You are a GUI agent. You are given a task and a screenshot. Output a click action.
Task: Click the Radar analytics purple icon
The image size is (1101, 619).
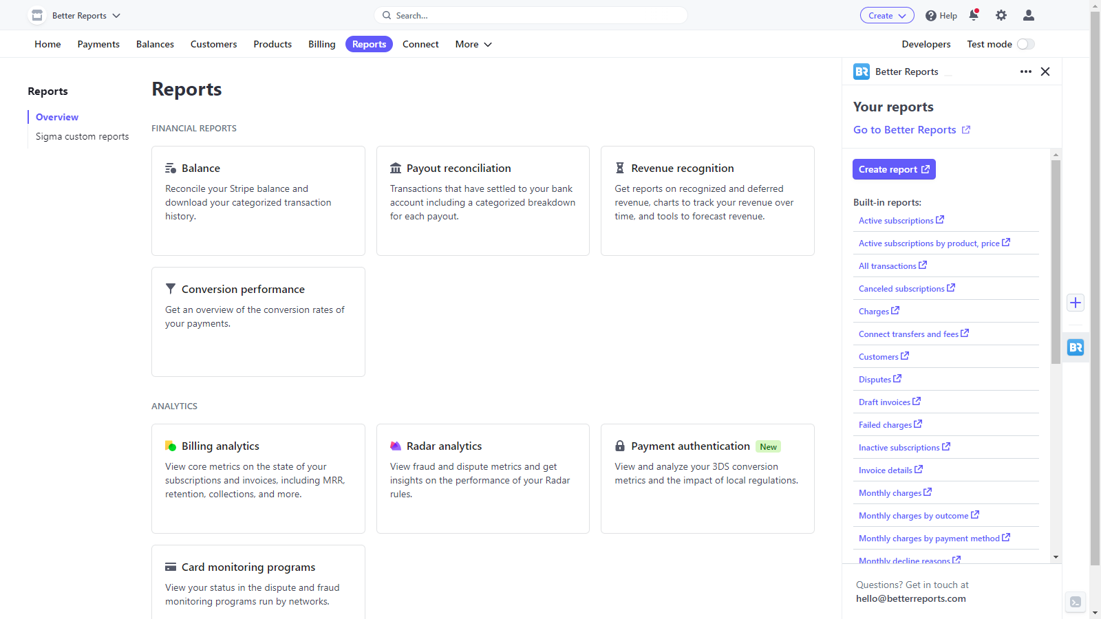click(x=396, y=446)
